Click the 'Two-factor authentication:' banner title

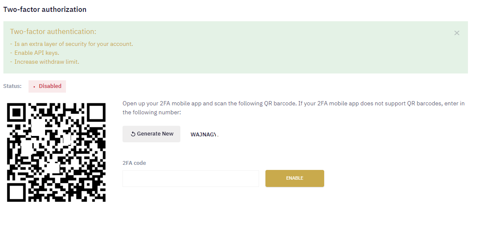click(x=53, y=31)
